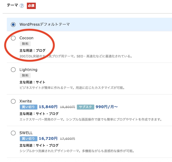Click the SWELL description about シンプルかつ洗練
The height and width of the screenshot is (162, 172).
point(77,151)
